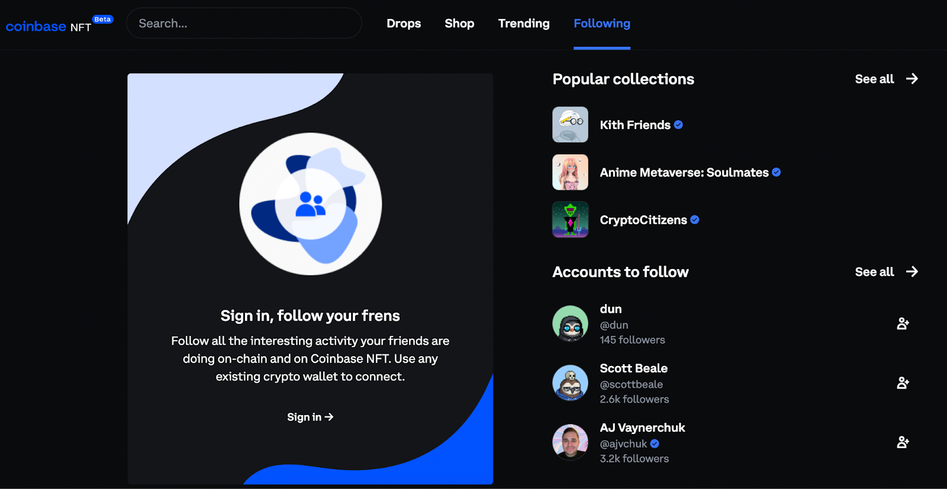Viewport: 947px width, 489px height.
Task: Click the verified badge next to CryptoCitizens
Action: pyautogui.click(x=695, y=220)
